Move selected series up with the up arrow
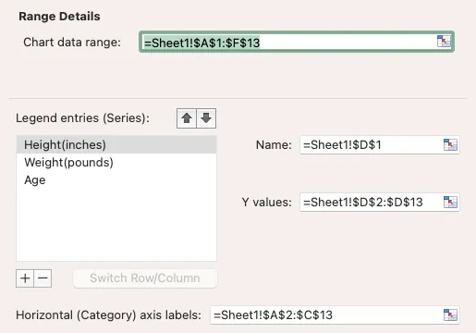 click(x=187, y=118)
